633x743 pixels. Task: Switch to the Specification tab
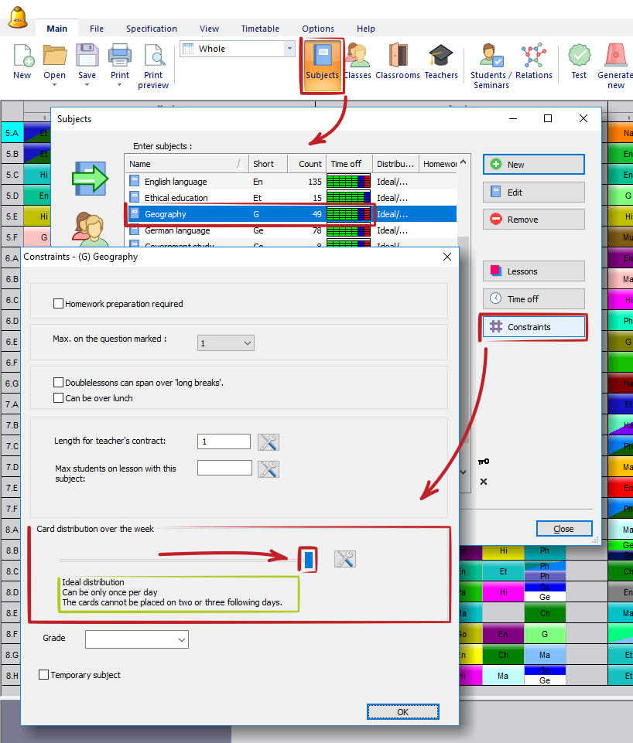pyautogui.click(x=152, y=29)
